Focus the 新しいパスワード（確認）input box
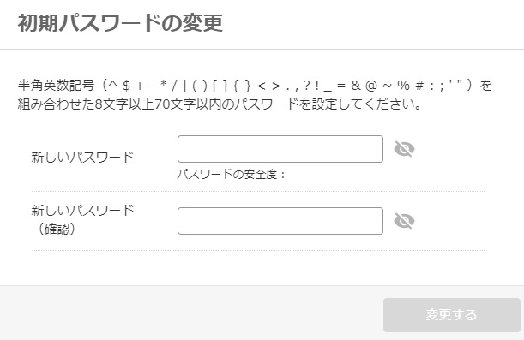The width and height of the screenshot is (524, 340). [280, 221]
